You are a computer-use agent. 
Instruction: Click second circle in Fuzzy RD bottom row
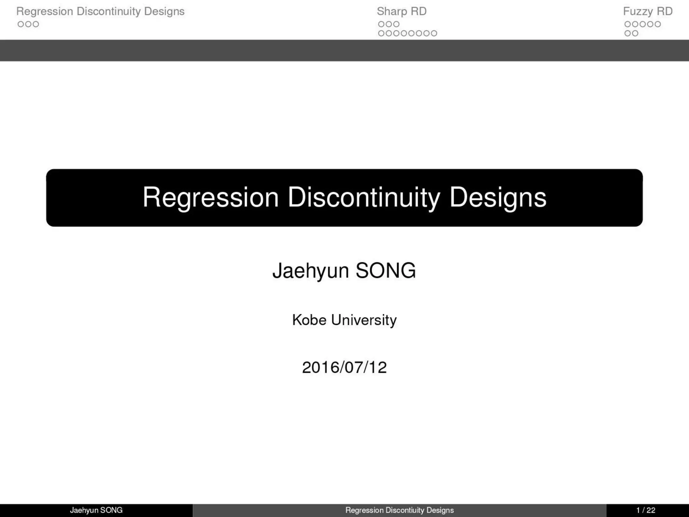coord(635,33)
